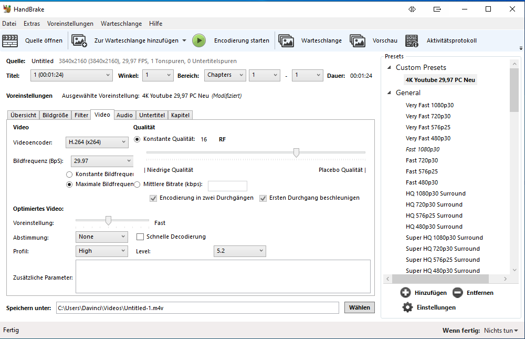The height and width of the screenshot is (339, 525).
Task: Open the Videoencoder H.264 dropdown
Action: coord(97,142)
